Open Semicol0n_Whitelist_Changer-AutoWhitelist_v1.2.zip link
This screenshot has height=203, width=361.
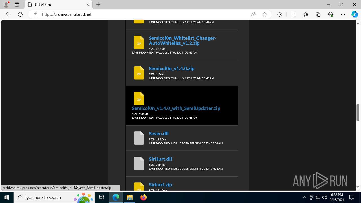182,41
